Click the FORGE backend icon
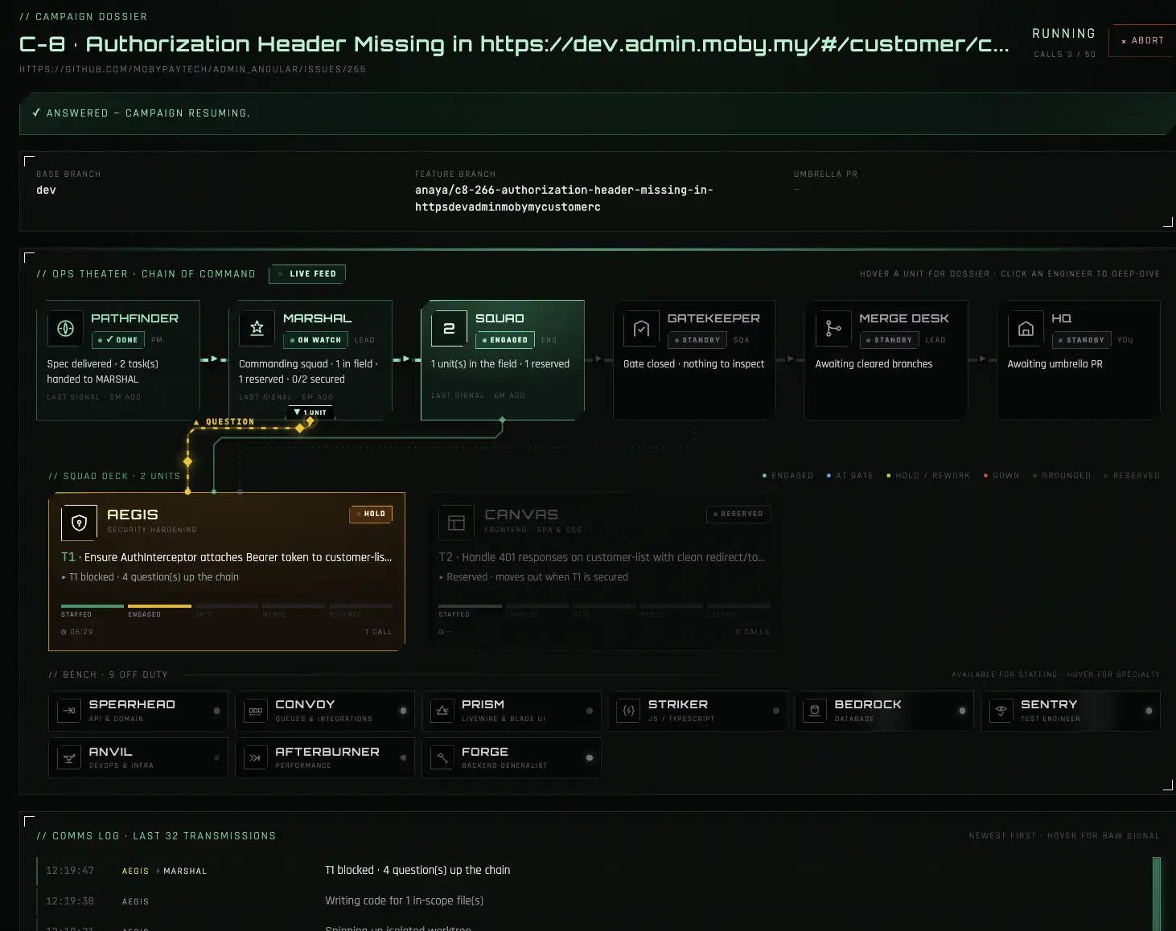Viewport: 1176px width, 931px height. click(x=442, y=758)
